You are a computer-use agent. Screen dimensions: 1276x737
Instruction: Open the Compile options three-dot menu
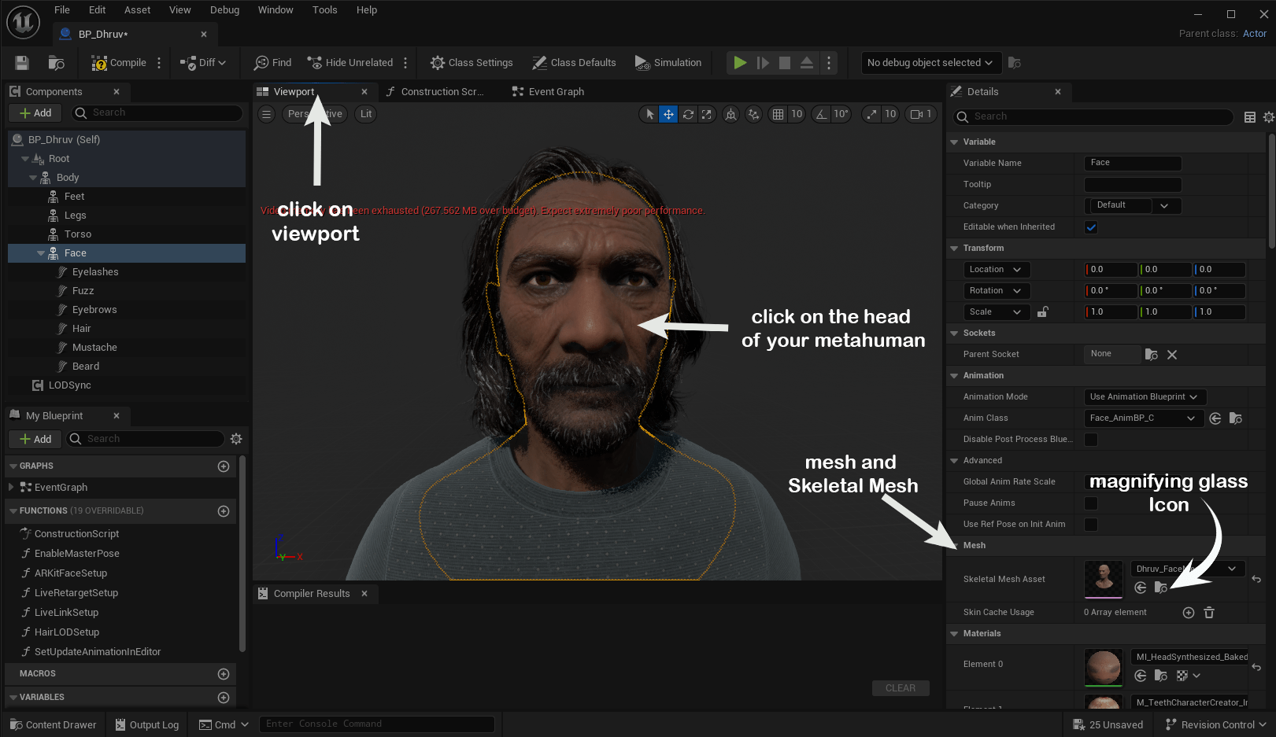[159, 63]
